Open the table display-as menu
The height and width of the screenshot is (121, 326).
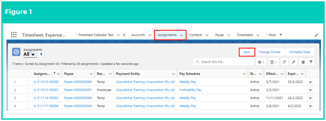point(274,62)
